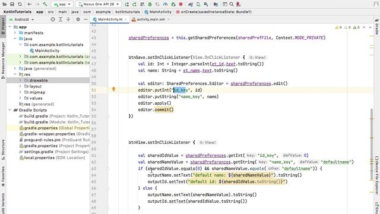Hide the Project panel with minus icon
The width and height of the screenshot is (380, 214).
click(x=85, y=19)
